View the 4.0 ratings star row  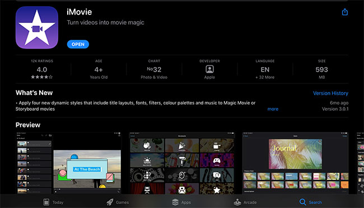click(x=42, y=77)
